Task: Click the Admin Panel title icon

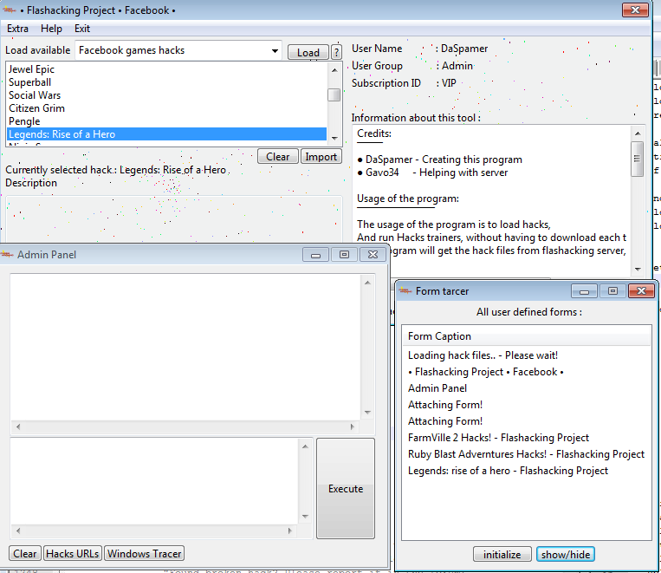Action: pos(7,255)
